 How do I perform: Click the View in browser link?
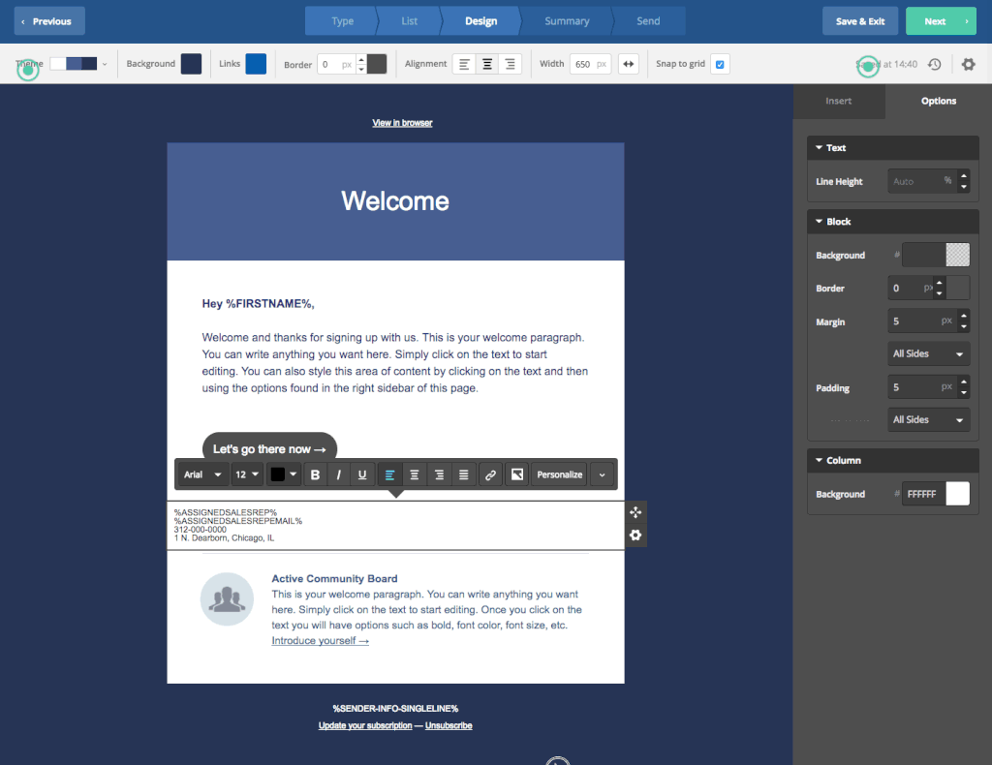click(x=402, y=123)
